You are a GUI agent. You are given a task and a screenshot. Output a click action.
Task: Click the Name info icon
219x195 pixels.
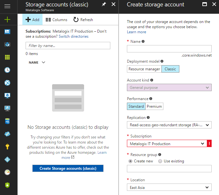[x=143, y=41]
